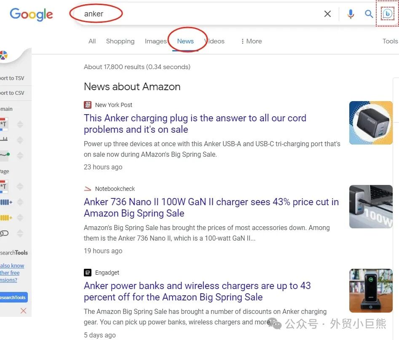Open the Anker charging plug article
The image size is (399, 340).
(195, 124)
